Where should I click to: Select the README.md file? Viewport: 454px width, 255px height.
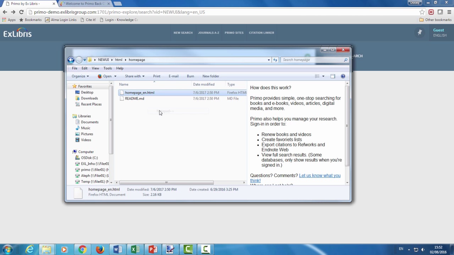tap(134, 98)
